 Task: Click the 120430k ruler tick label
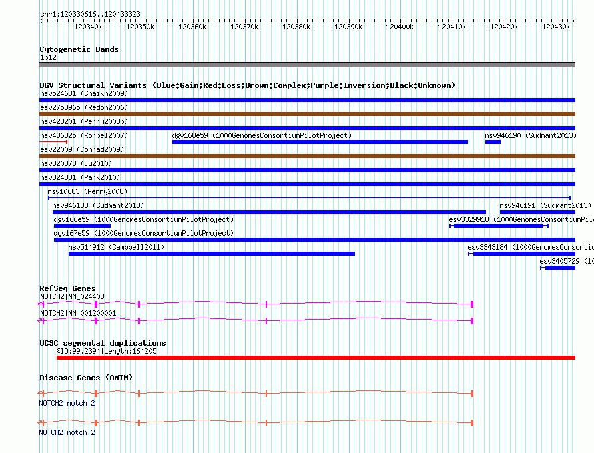(556, 27)
